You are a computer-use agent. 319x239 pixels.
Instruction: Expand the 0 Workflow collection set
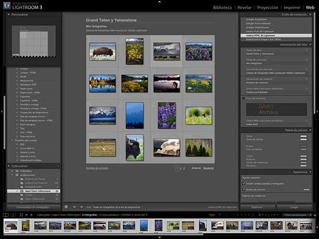pos(12,171)
